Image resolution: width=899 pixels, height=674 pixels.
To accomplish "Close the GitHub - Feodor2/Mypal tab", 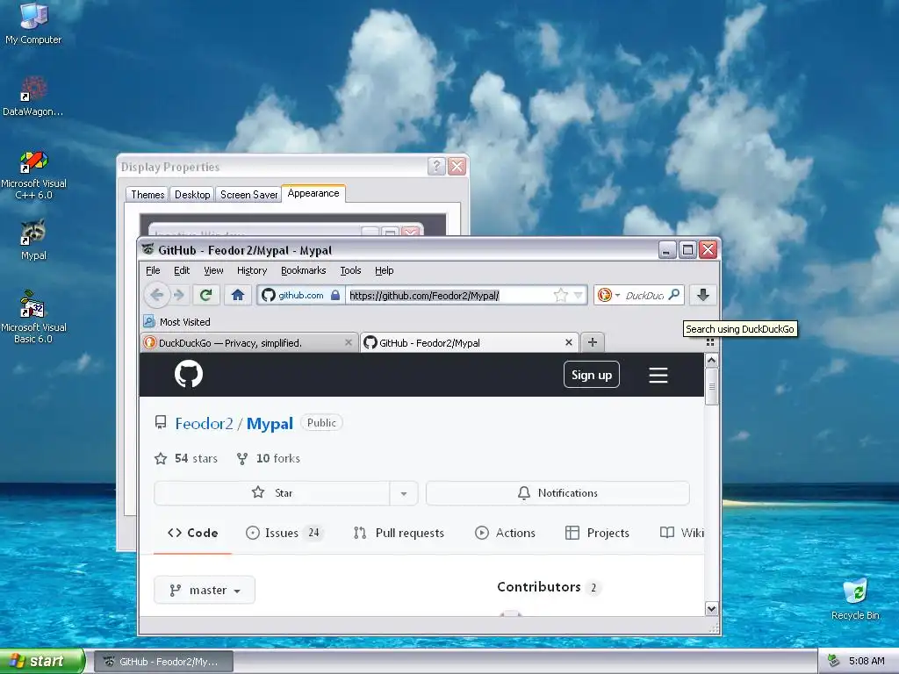I will coord(569,342).
